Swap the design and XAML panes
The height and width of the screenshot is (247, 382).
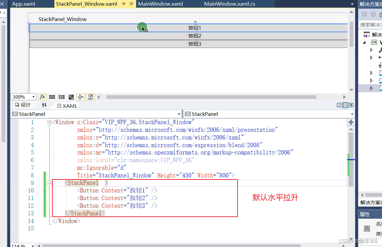(x=44, y=105)
